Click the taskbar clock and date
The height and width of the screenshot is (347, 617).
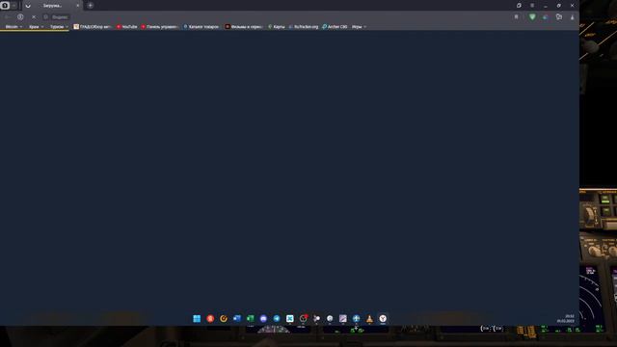pos(566,319)
